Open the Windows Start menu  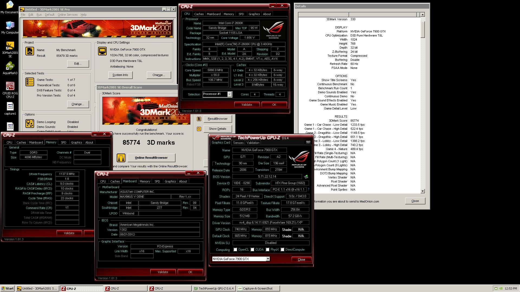tap(8, 288)
